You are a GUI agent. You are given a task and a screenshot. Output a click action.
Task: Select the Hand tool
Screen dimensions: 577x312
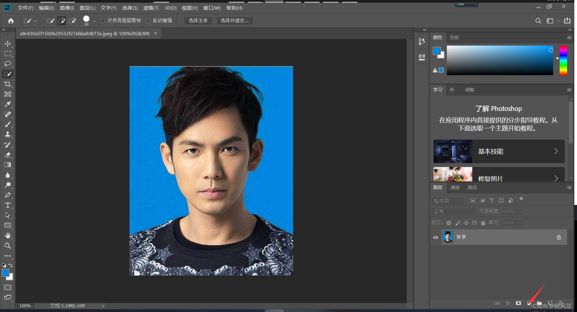pos(8,236)
